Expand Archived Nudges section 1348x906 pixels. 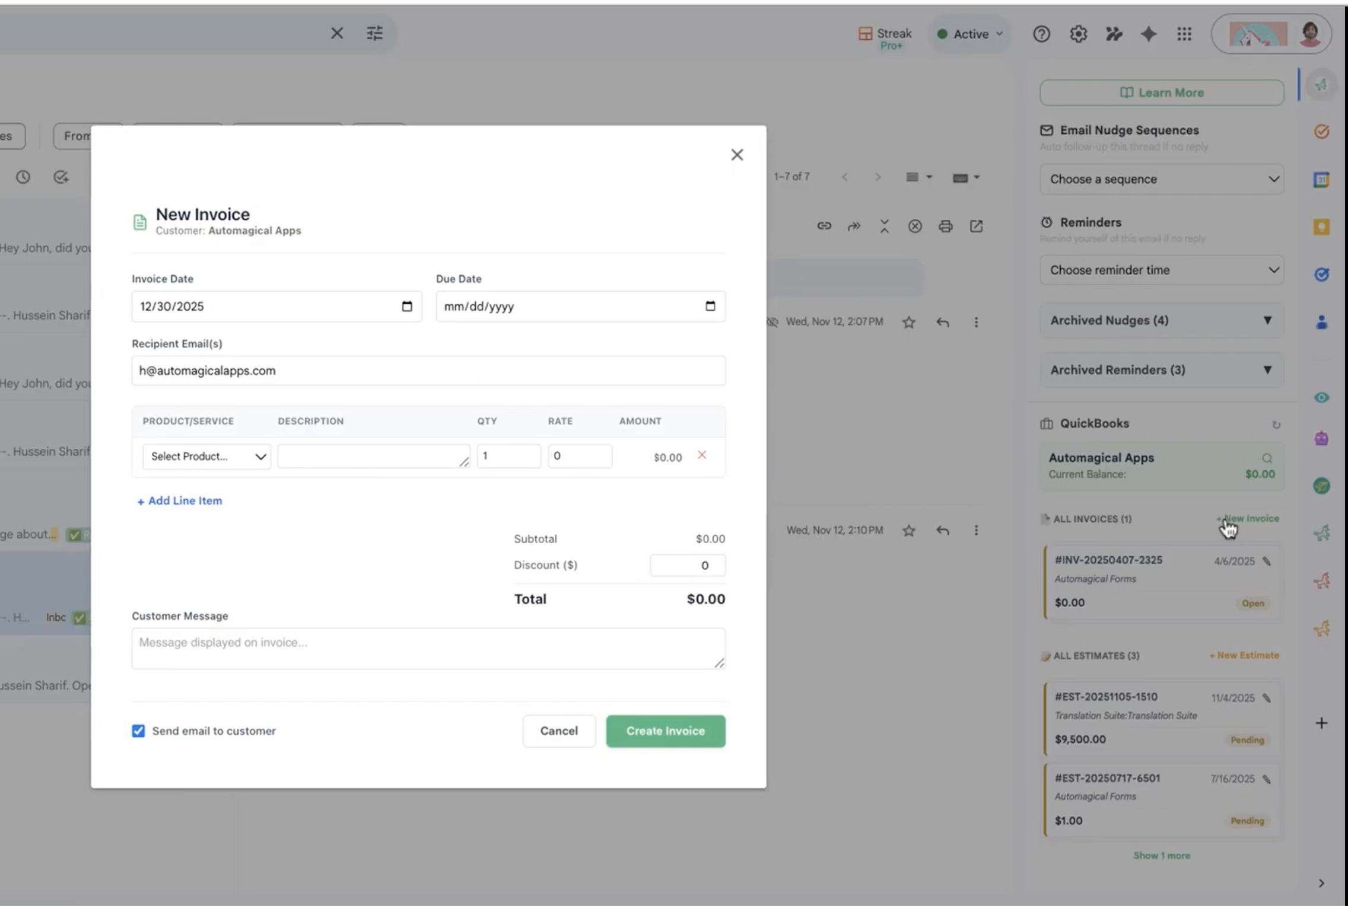click(1161, 320)
